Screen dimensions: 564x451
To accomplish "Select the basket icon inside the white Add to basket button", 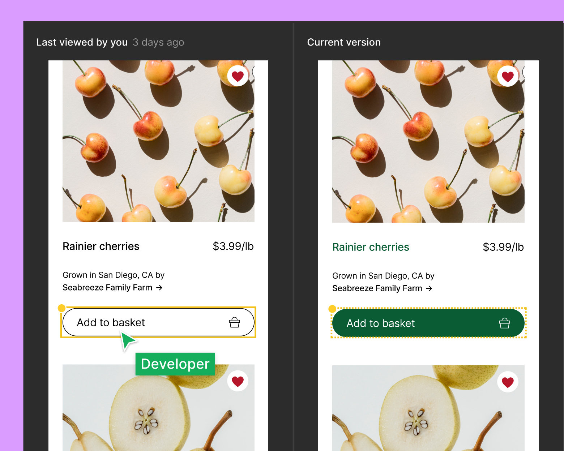I will coord(235,322).
